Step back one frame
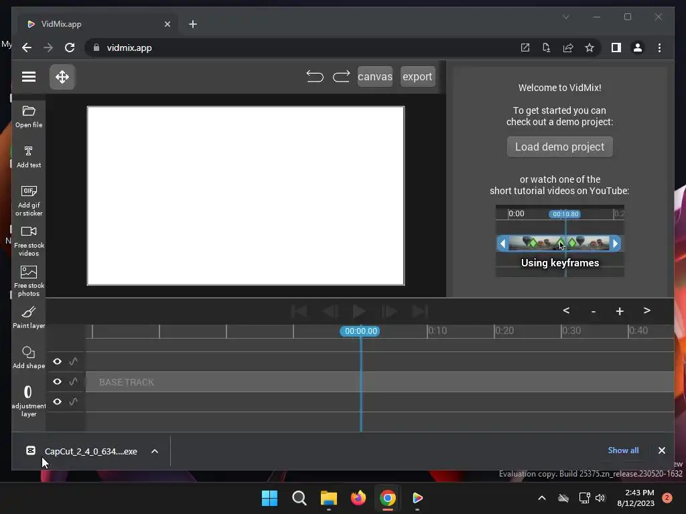686x514 pixels. coord(330,311)
